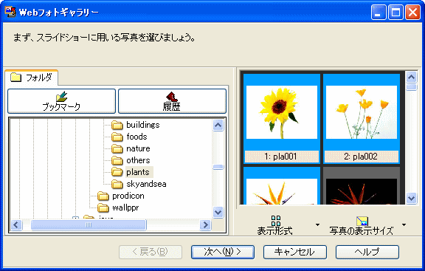
Task: Open the 表示形式 dropdown arrow
Action: (318, 224)
